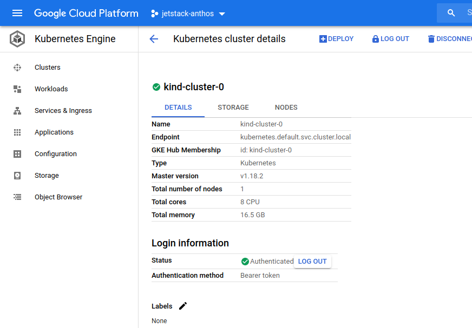The image size is (472, 328).
Task: Select the Details tab
Action: (x=178, y=108)
